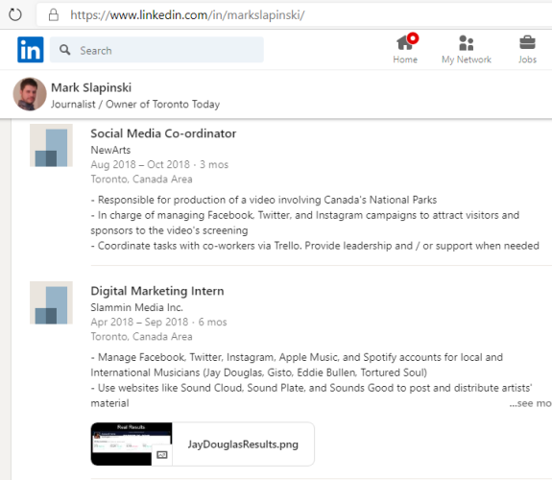Open the LinkedIn logo home link
The height and width of the screenshot is (480, 552).
click(31, 50)
